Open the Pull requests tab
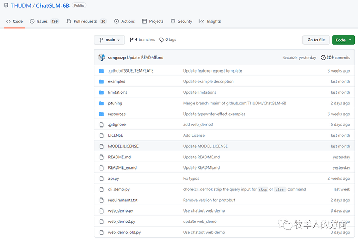The width and height of the screenshot is (358, 240). tap(87, 21)
